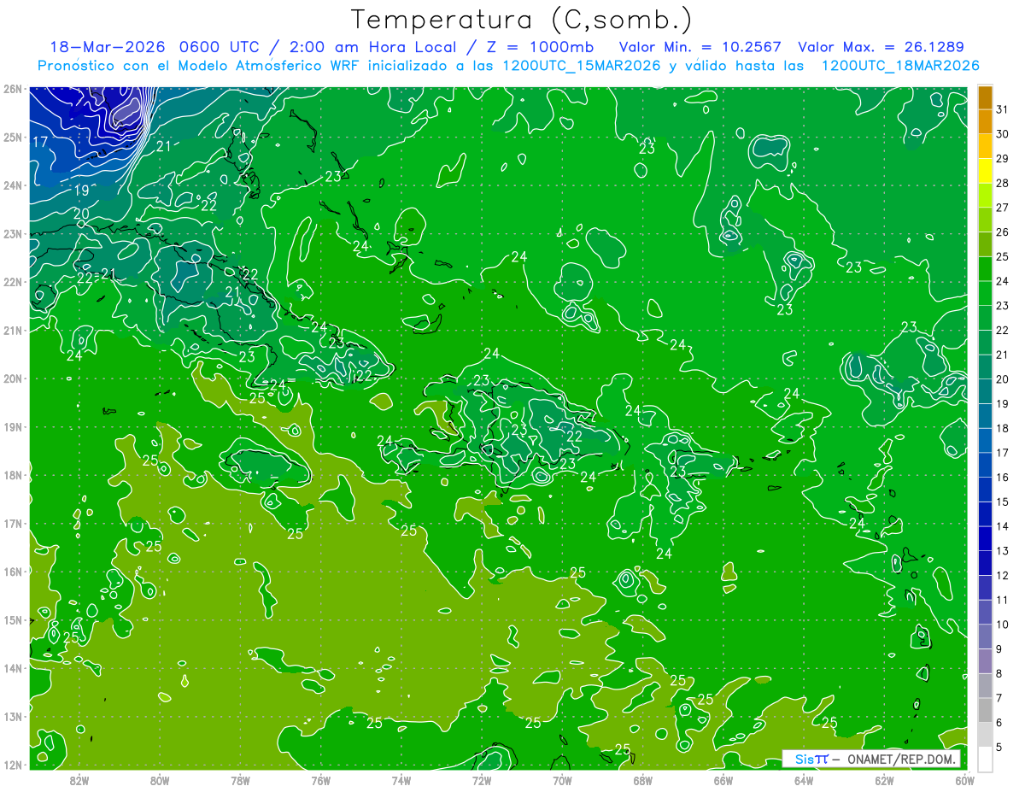Click the '14N' latitude axis label
Image resolution: width=1025 pixels, height=792 pixels.
coord(13,668)
